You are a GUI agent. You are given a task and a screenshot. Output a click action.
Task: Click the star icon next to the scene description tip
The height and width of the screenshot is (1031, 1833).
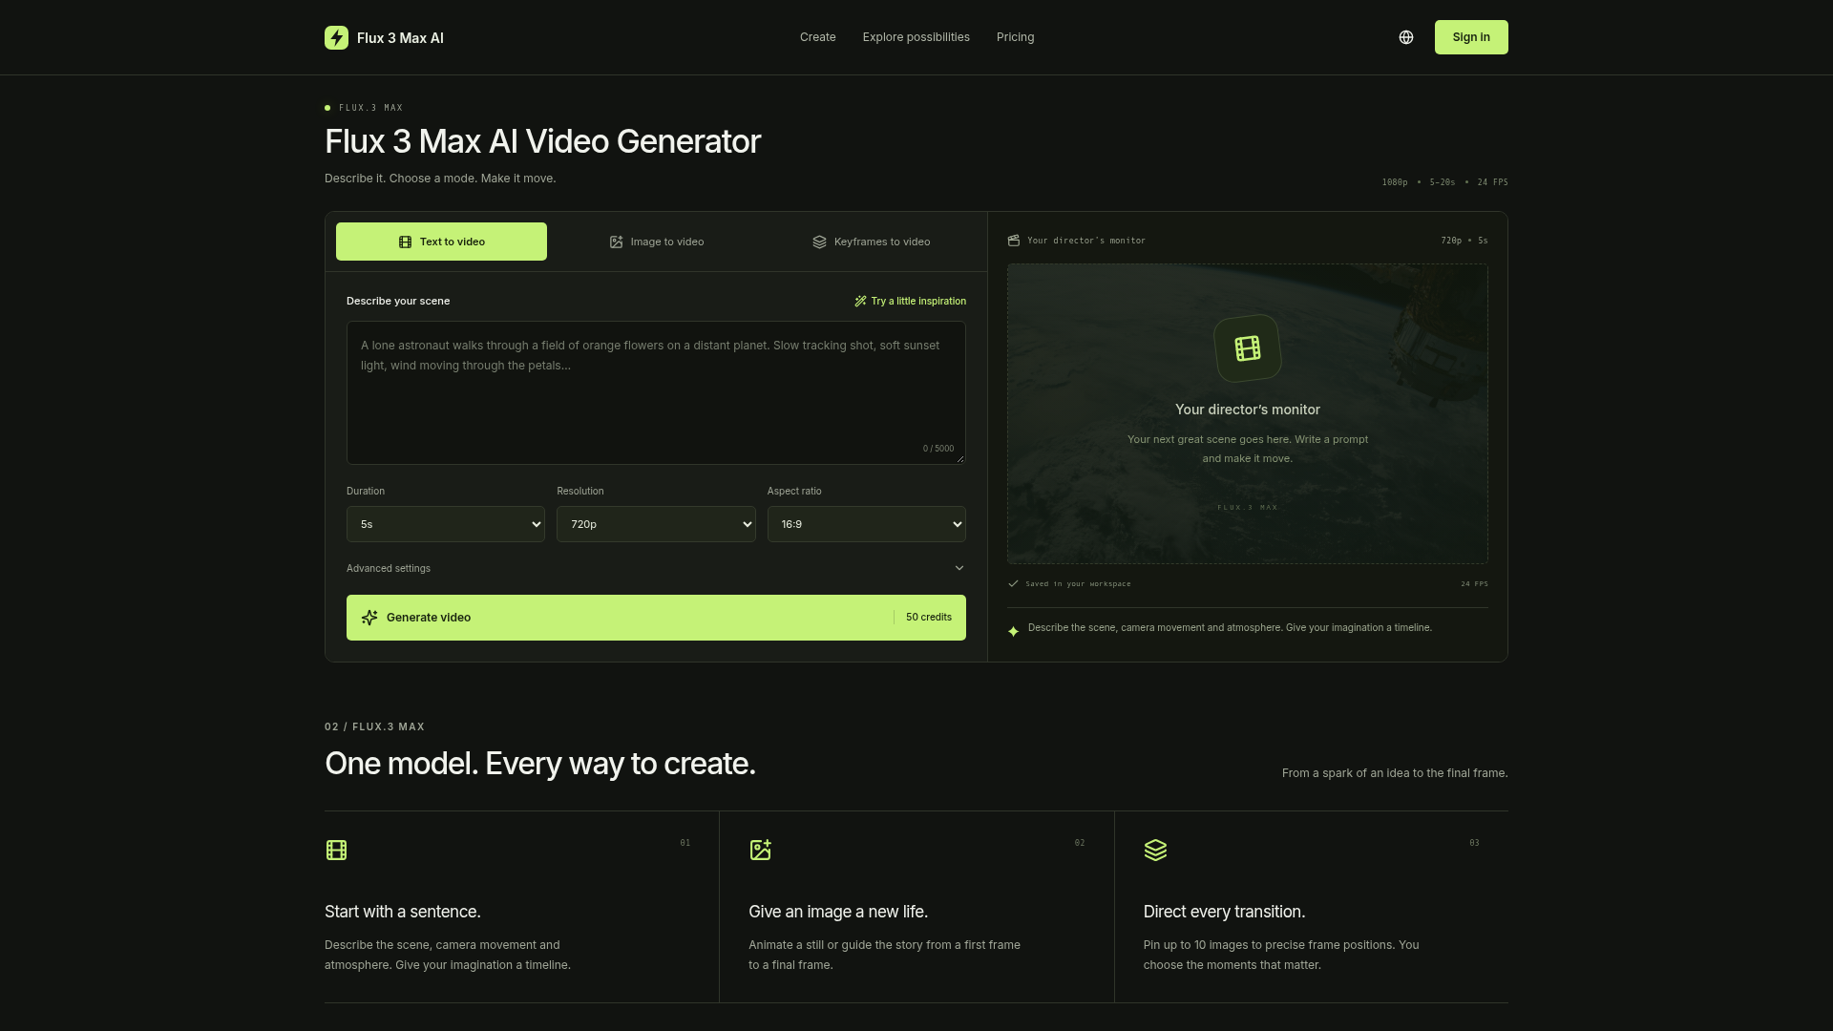click(x=1014, y=631)
